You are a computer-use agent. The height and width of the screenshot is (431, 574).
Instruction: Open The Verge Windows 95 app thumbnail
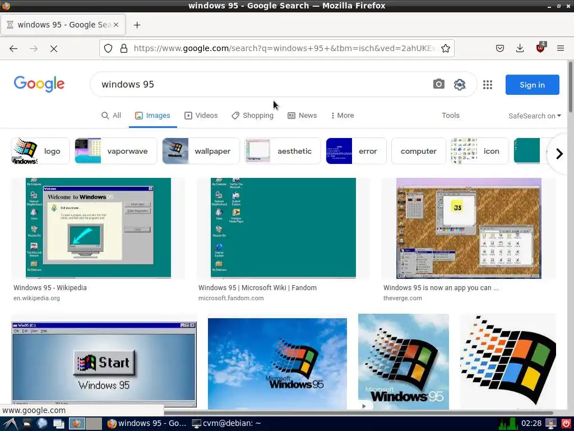click(469, 228)
